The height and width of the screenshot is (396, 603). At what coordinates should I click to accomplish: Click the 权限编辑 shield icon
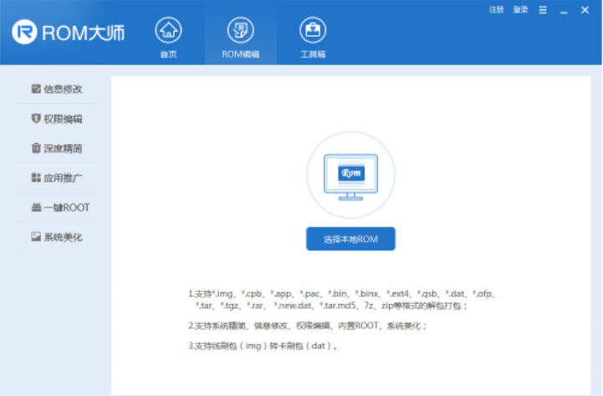click(x=36, y=119)
